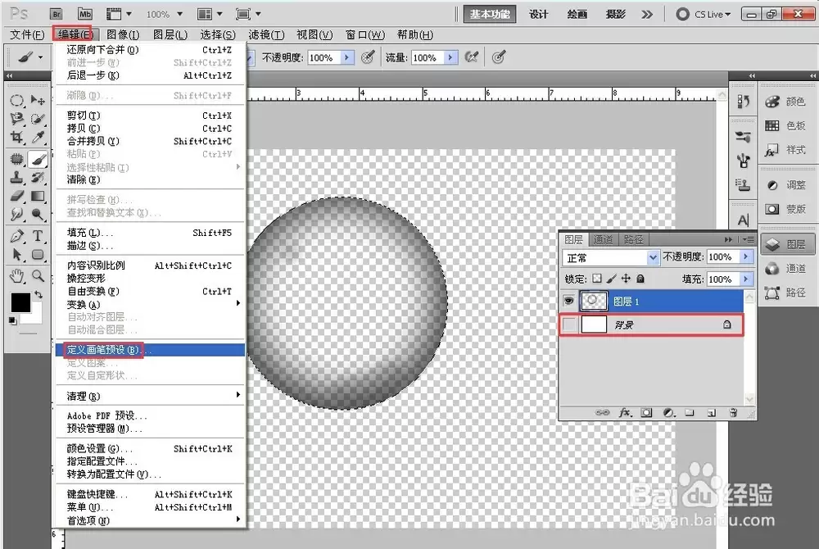The height and width of the screenshot is (549, 819).
Task: Select the Clone Stamp tool
Action: click(x=16, y=177)
